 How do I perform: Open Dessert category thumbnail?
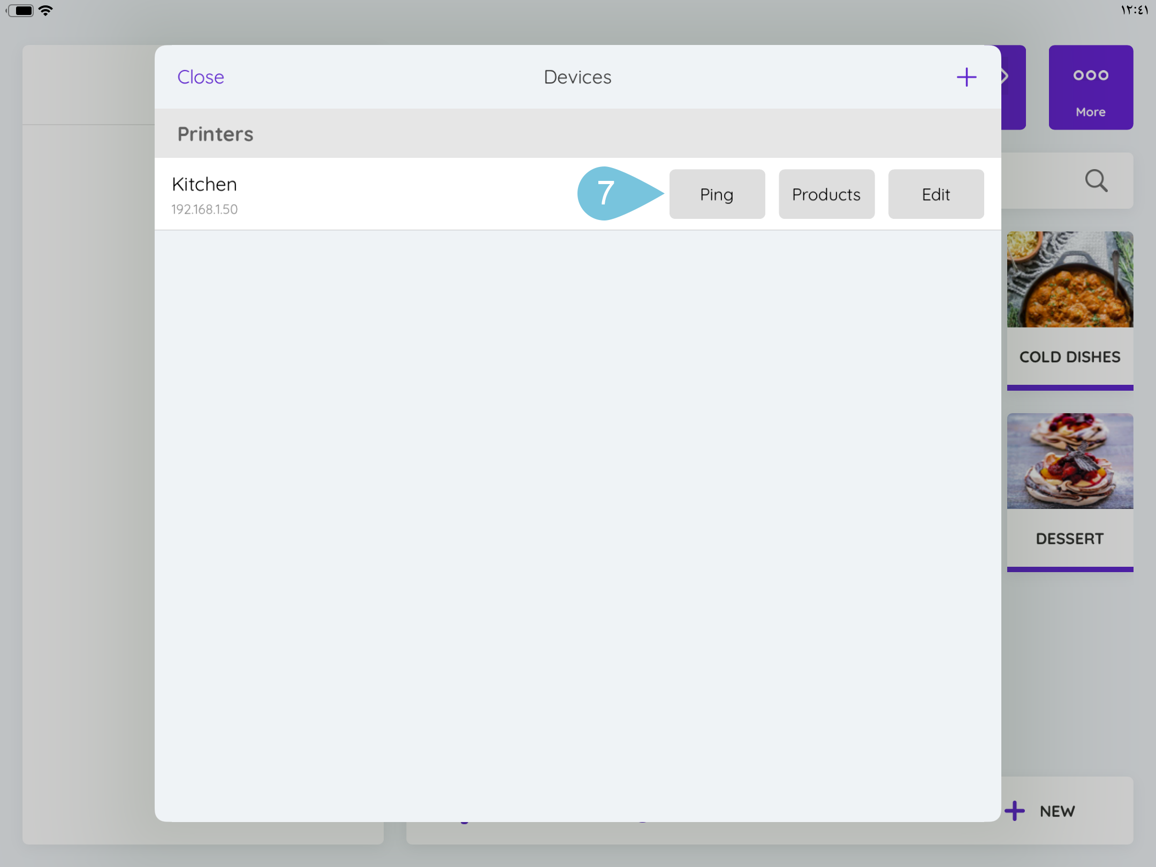point(1069,460)
